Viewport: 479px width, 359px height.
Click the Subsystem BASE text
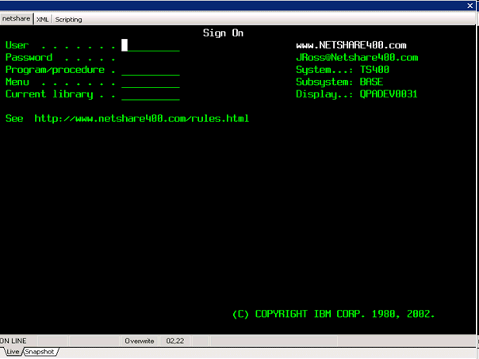point(339,82)
